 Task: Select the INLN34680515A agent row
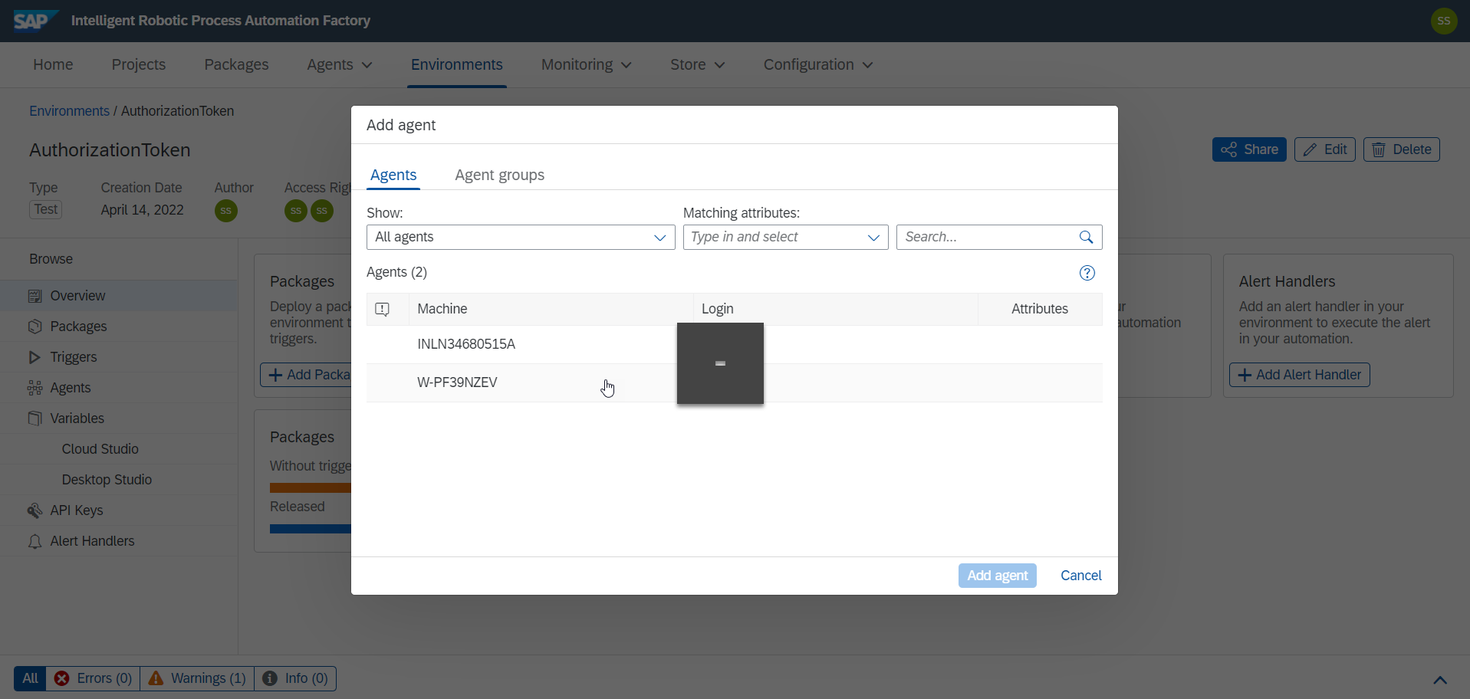click(x=735, y=344)
